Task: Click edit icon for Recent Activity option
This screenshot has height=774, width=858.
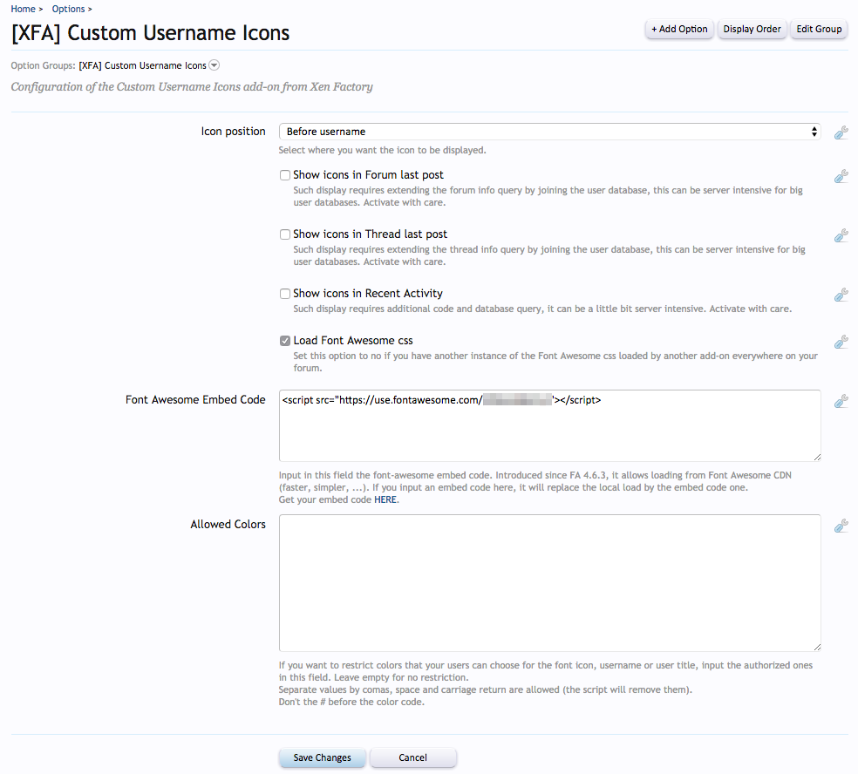Action: 841,295
